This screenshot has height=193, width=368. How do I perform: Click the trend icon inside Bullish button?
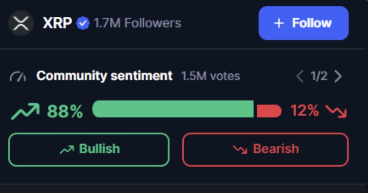pos(67,149)
